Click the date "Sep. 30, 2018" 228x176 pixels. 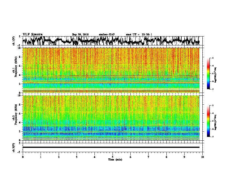pos(80,35)
